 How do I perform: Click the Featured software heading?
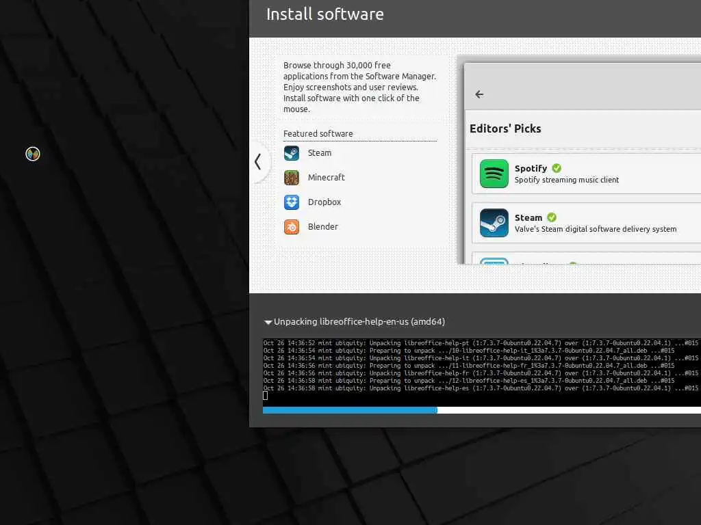tap(318, 133)
